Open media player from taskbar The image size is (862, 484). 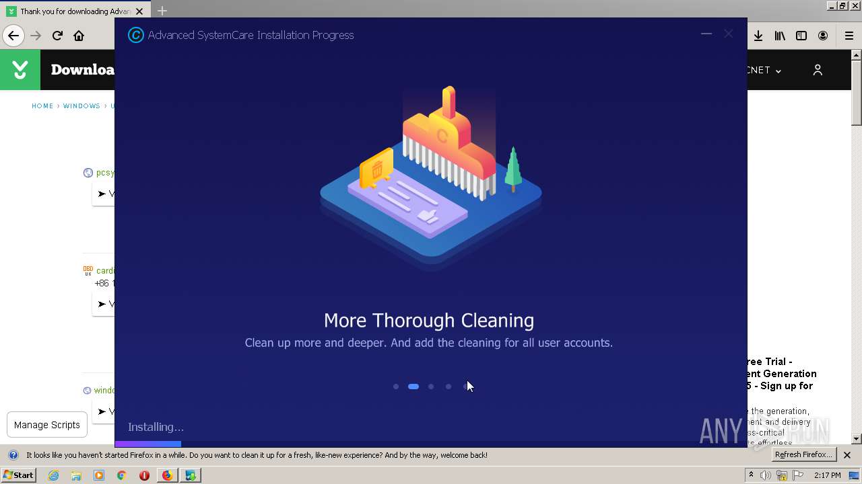99,475
